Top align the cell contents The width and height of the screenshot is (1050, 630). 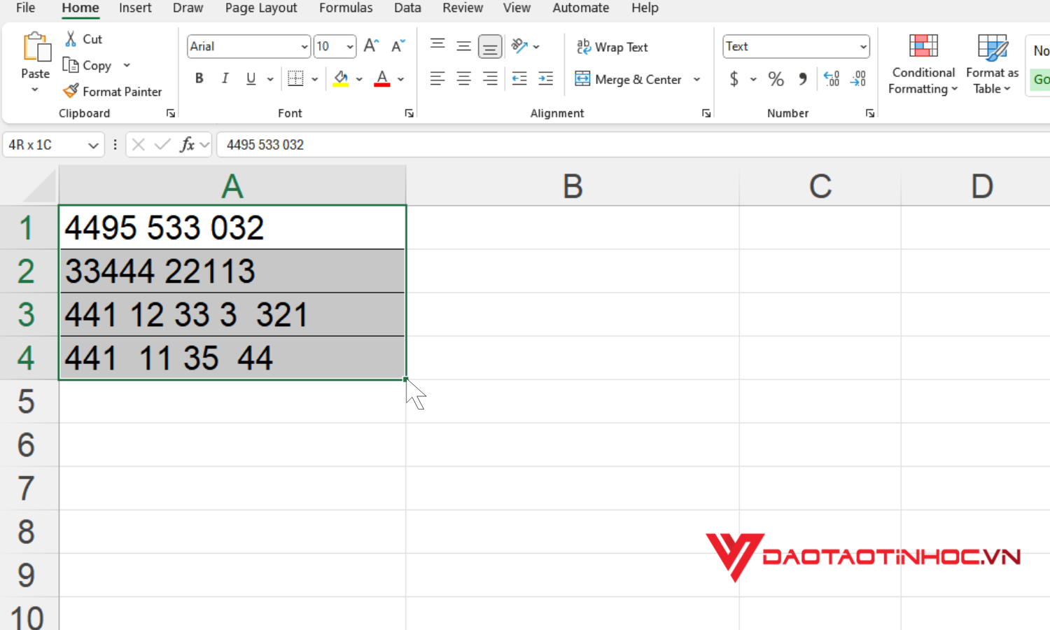tap(437, 46)
